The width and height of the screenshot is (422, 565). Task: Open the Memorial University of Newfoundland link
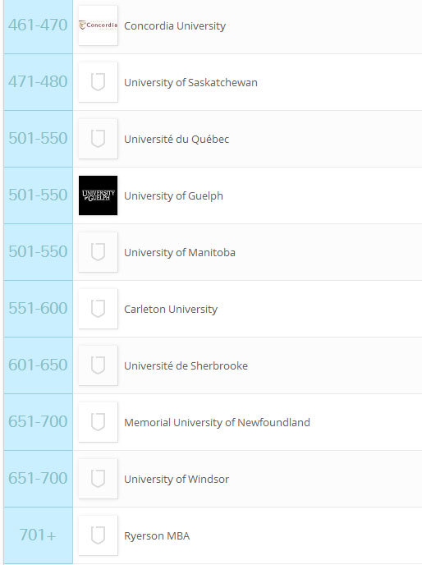point(217,422)
